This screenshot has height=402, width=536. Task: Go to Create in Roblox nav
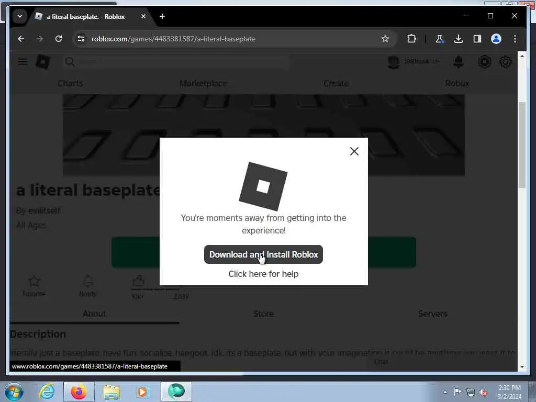point(336,83)
